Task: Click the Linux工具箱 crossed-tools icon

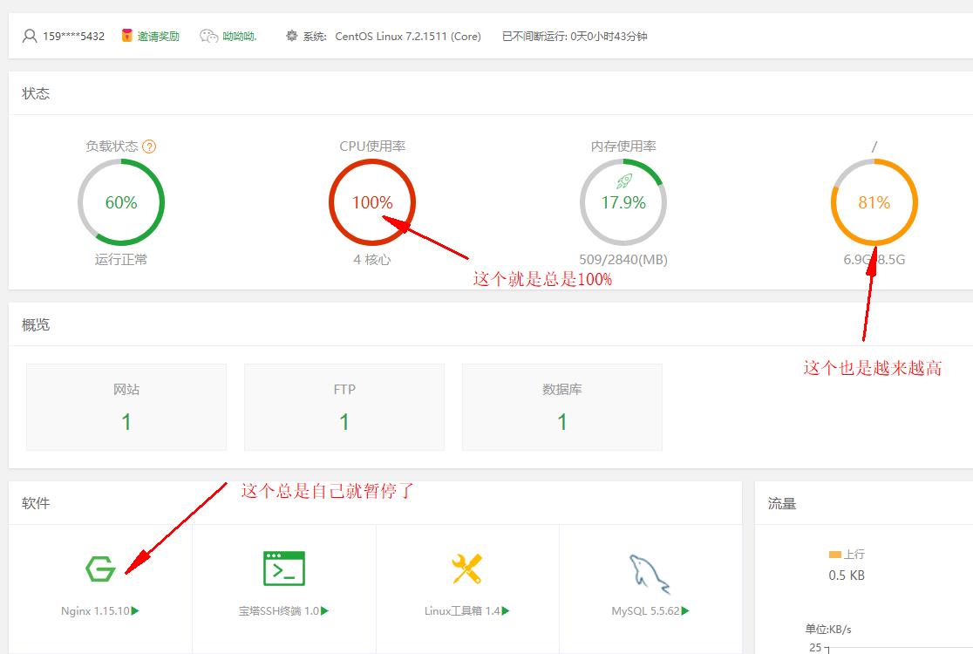Action: (x=465, y=568)
